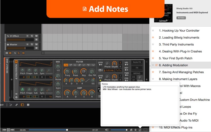Click the volume slider handle

coord(127,130)
